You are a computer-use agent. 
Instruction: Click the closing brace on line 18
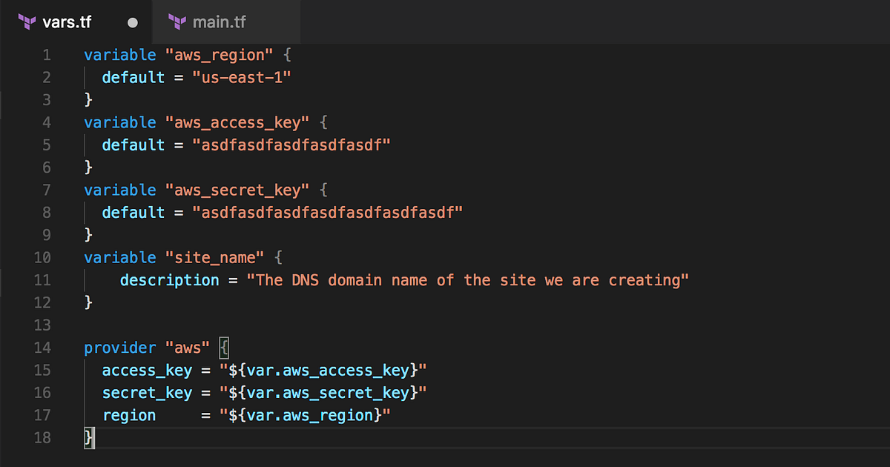[87, 437]
